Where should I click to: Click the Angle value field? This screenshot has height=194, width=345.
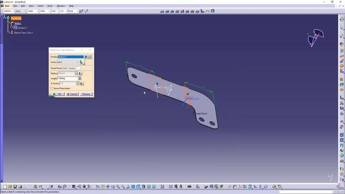[67, 78]
